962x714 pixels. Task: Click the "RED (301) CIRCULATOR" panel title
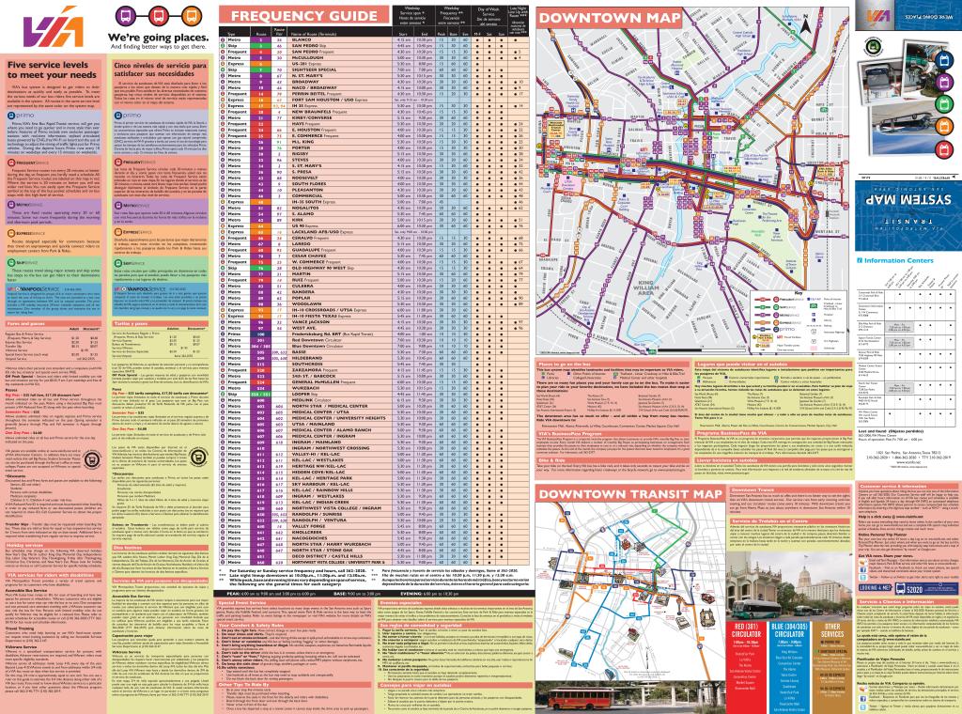(746, 630)
